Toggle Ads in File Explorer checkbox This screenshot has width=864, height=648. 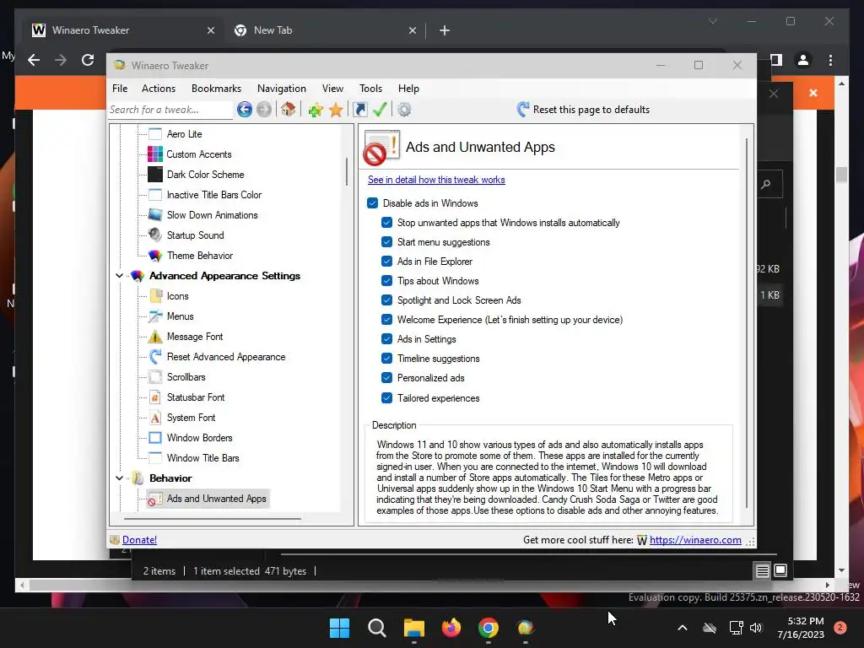point(386,262)
